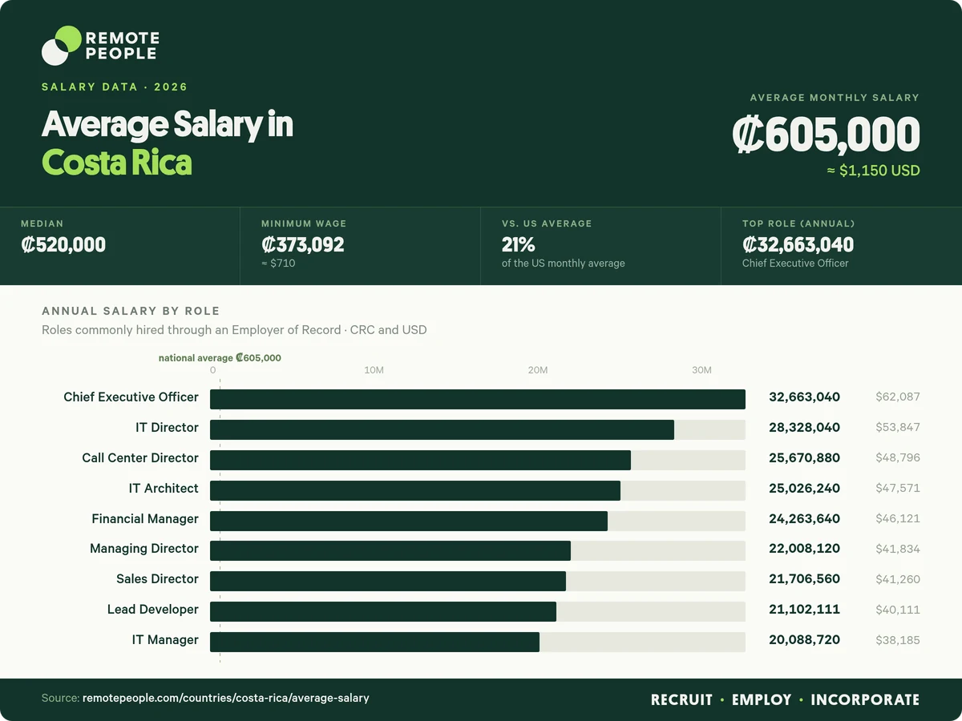Click the IT Architect row label
This screenshot has width=962, height=721.
[x=164, y=489]
